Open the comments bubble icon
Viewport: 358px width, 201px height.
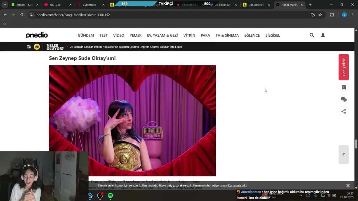[x=344, y=99]
